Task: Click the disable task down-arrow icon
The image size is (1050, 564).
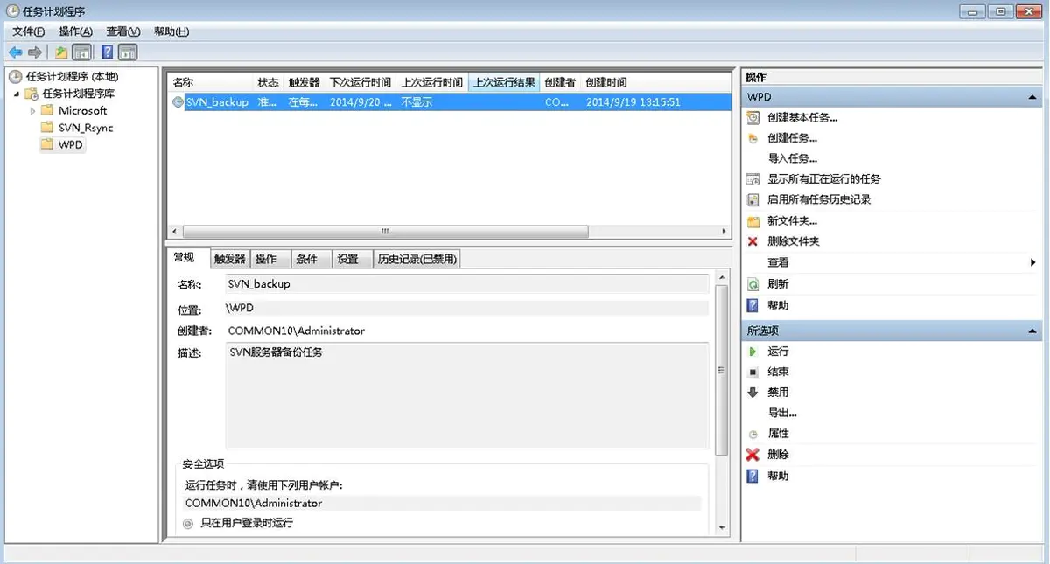Action: point(752,393)
